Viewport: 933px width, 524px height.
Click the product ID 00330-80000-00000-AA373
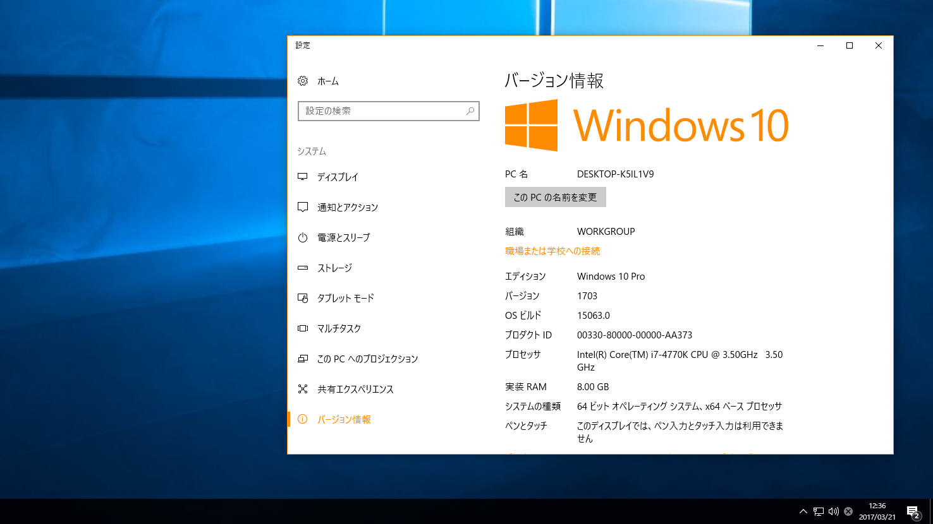click(x=635, y=335)
